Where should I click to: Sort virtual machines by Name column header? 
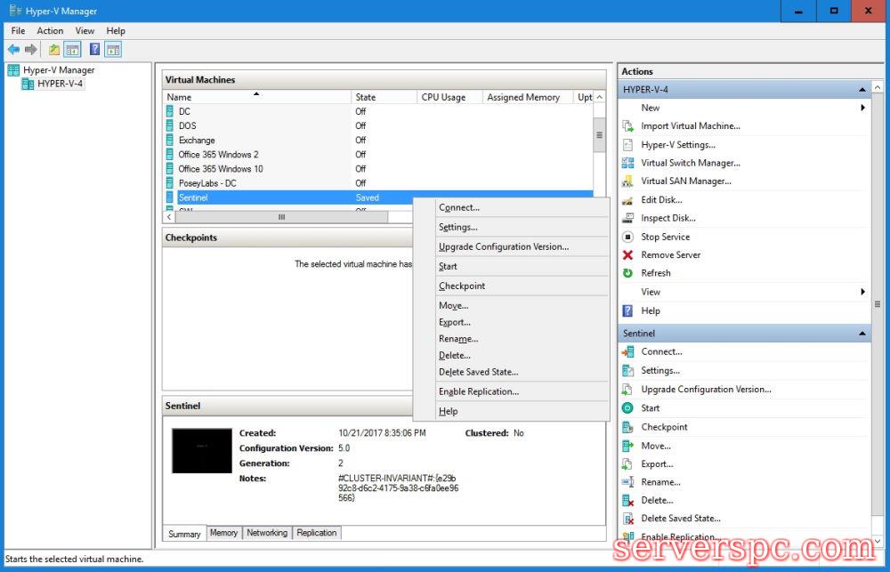coord(256,97)
